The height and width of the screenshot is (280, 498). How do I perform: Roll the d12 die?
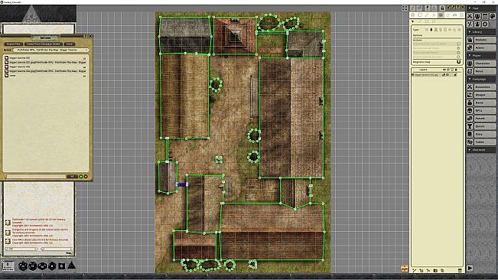point(32,265)
